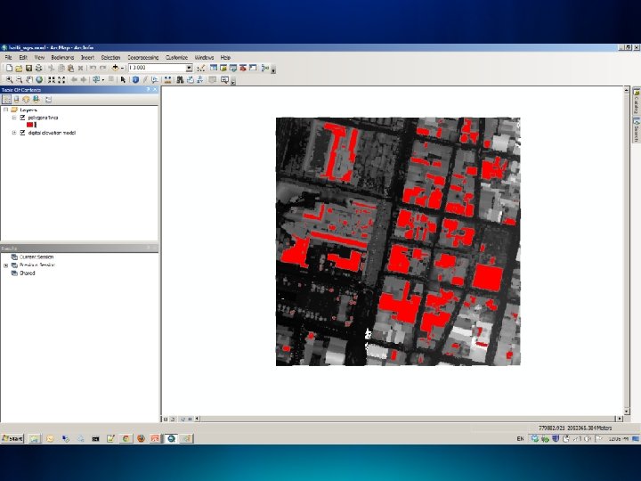Click Fixed Zoom Out arrows icon

click(61, 80)
